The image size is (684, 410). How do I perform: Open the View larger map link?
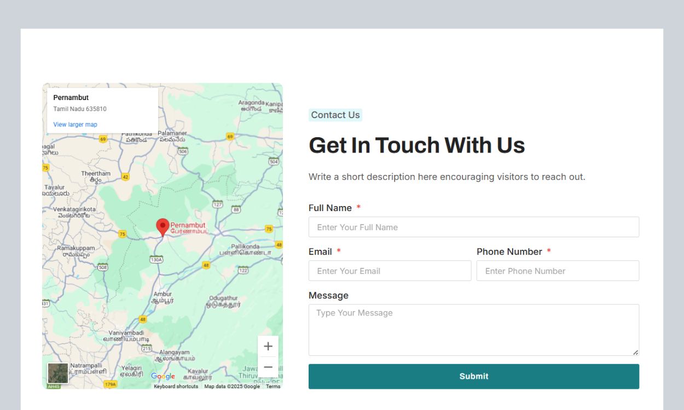(x=75, y=125)
